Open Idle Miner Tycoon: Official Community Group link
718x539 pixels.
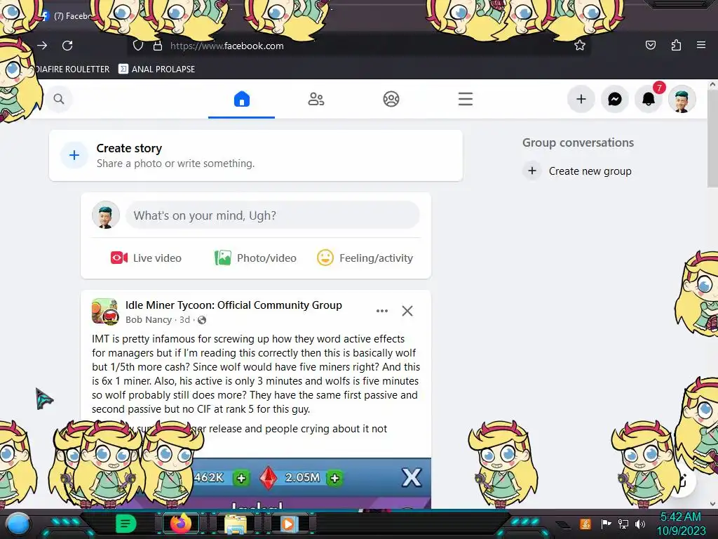pyautogui.click(x=233, y=305)
